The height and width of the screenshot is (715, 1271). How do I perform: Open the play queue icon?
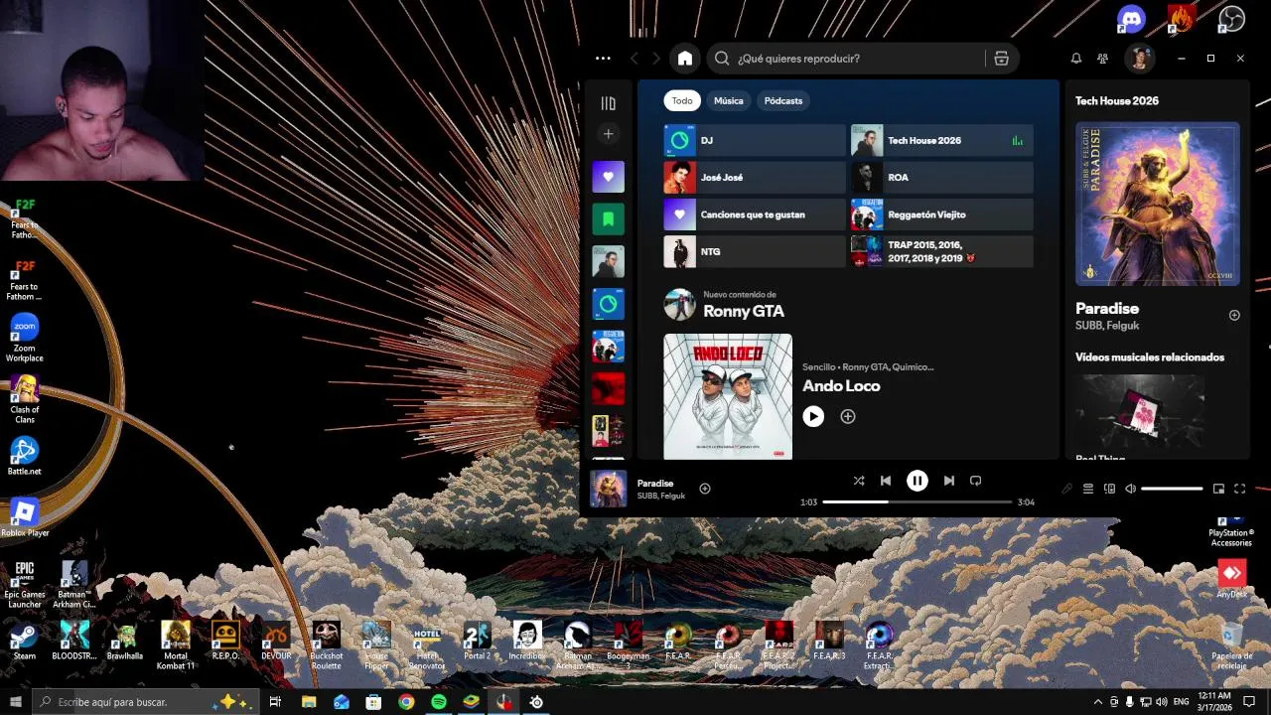[1088, 489]
